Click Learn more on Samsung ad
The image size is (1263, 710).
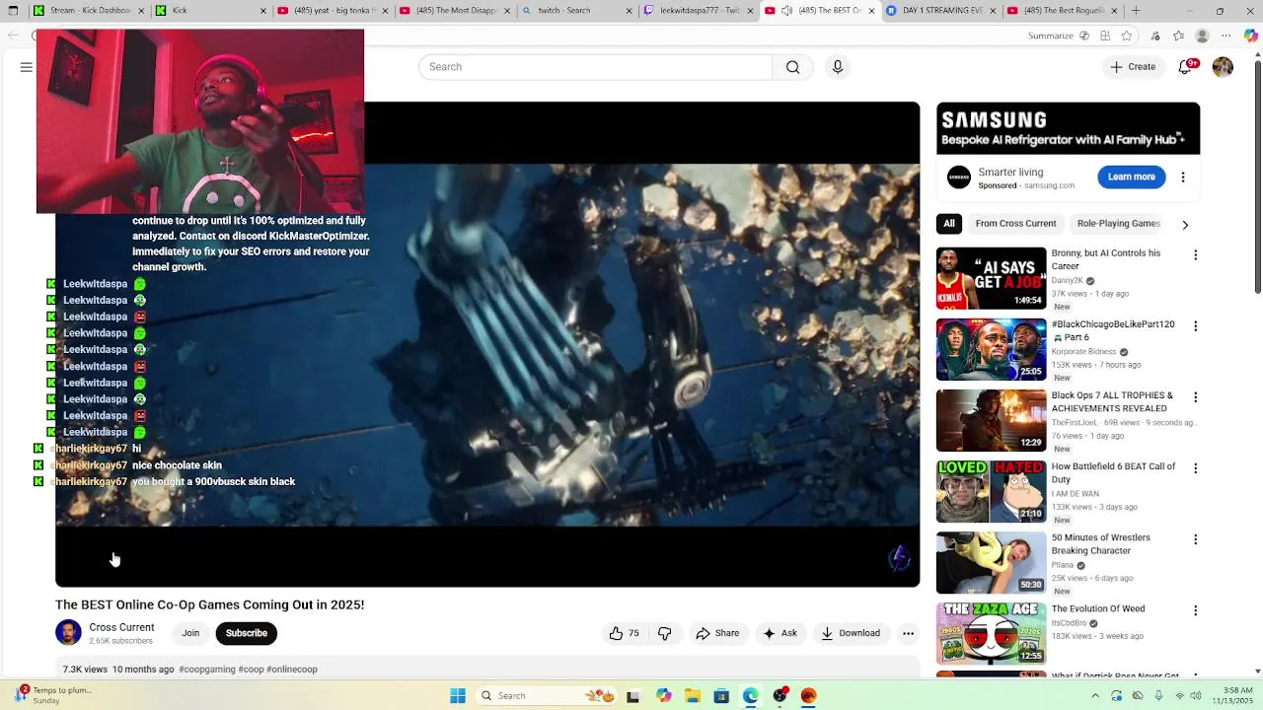pos(1131,177)
